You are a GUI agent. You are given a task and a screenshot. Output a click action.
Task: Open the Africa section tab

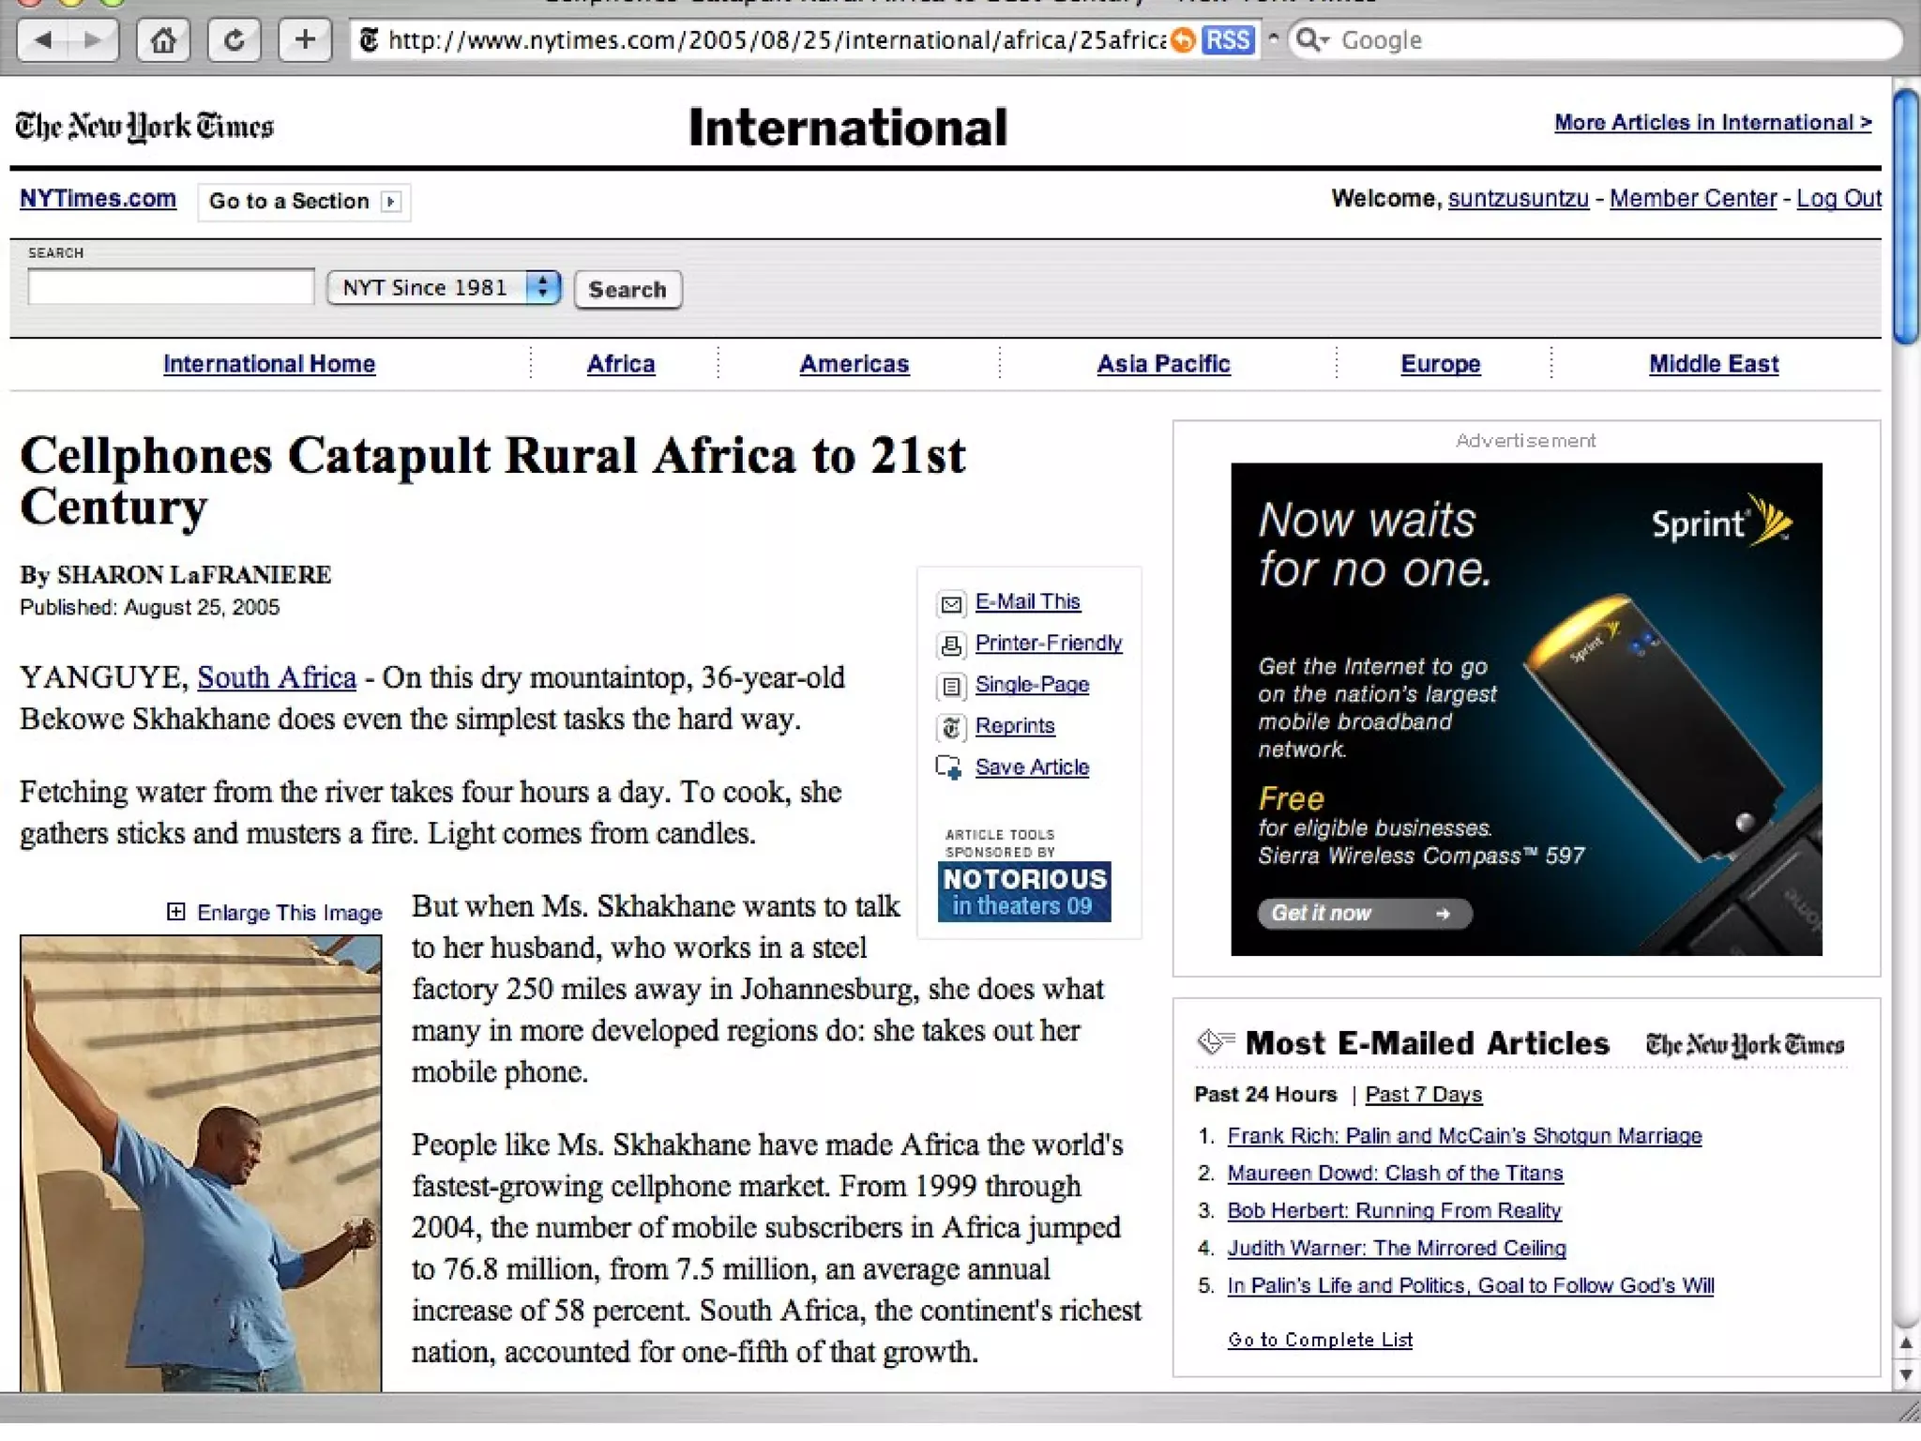[x=620, y=364]
